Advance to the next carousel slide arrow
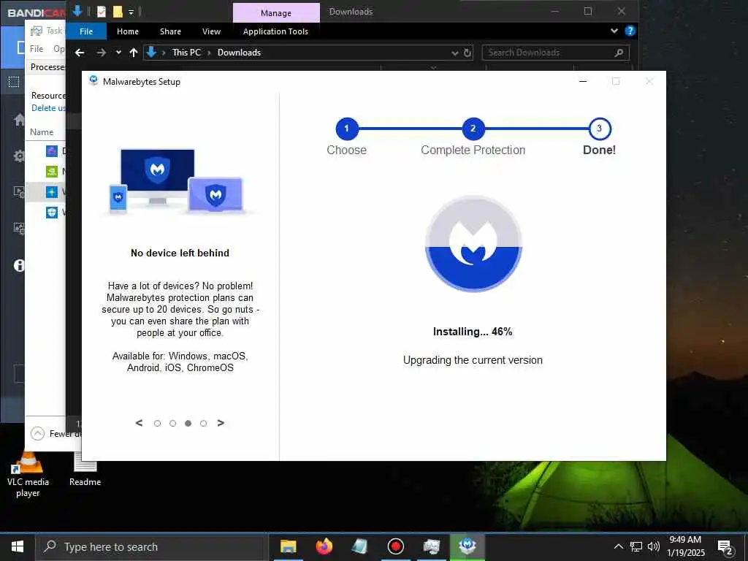This screenshot has height=561, width=748. click(x=221, y=423)
